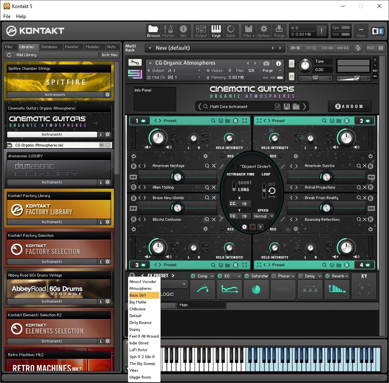Select rack page 17-32 button
Viewport: 389px width, 383px height.
(x=311, y=48)
